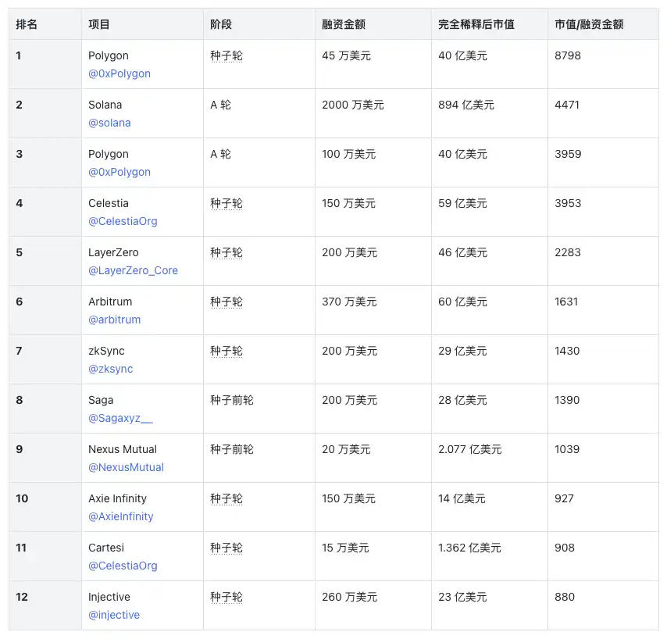The height and width of the screenshot is (639, 667).
Task: Click the 阶段 column header
Action: [221, 24]
